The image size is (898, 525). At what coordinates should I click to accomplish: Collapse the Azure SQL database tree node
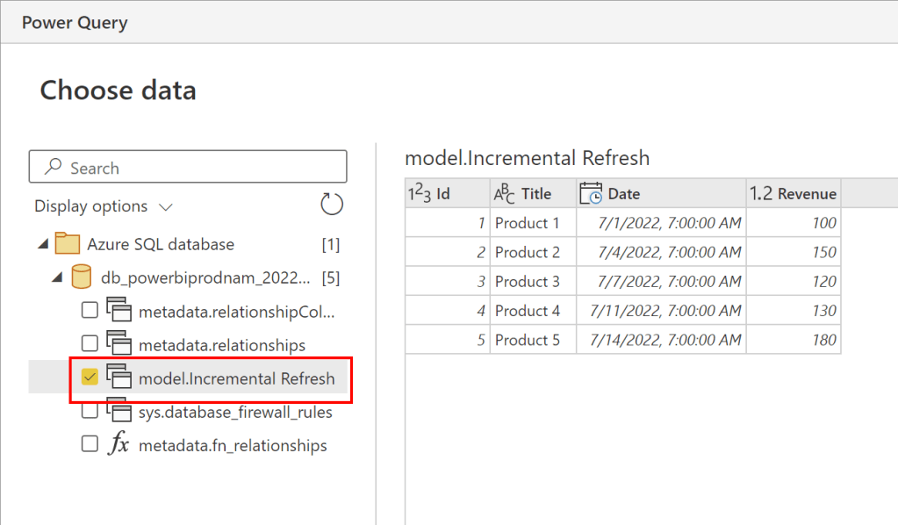(42, 245)
